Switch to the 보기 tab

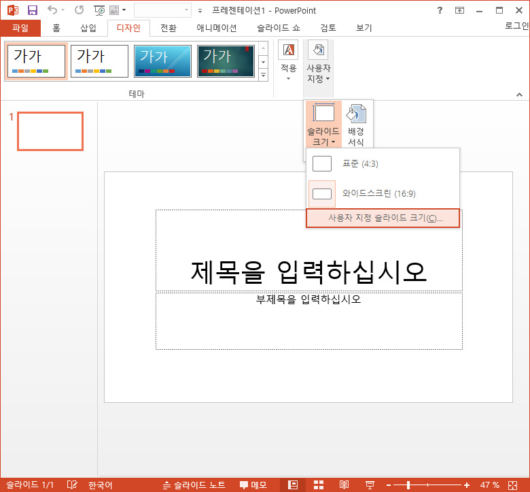click(364, 28)
